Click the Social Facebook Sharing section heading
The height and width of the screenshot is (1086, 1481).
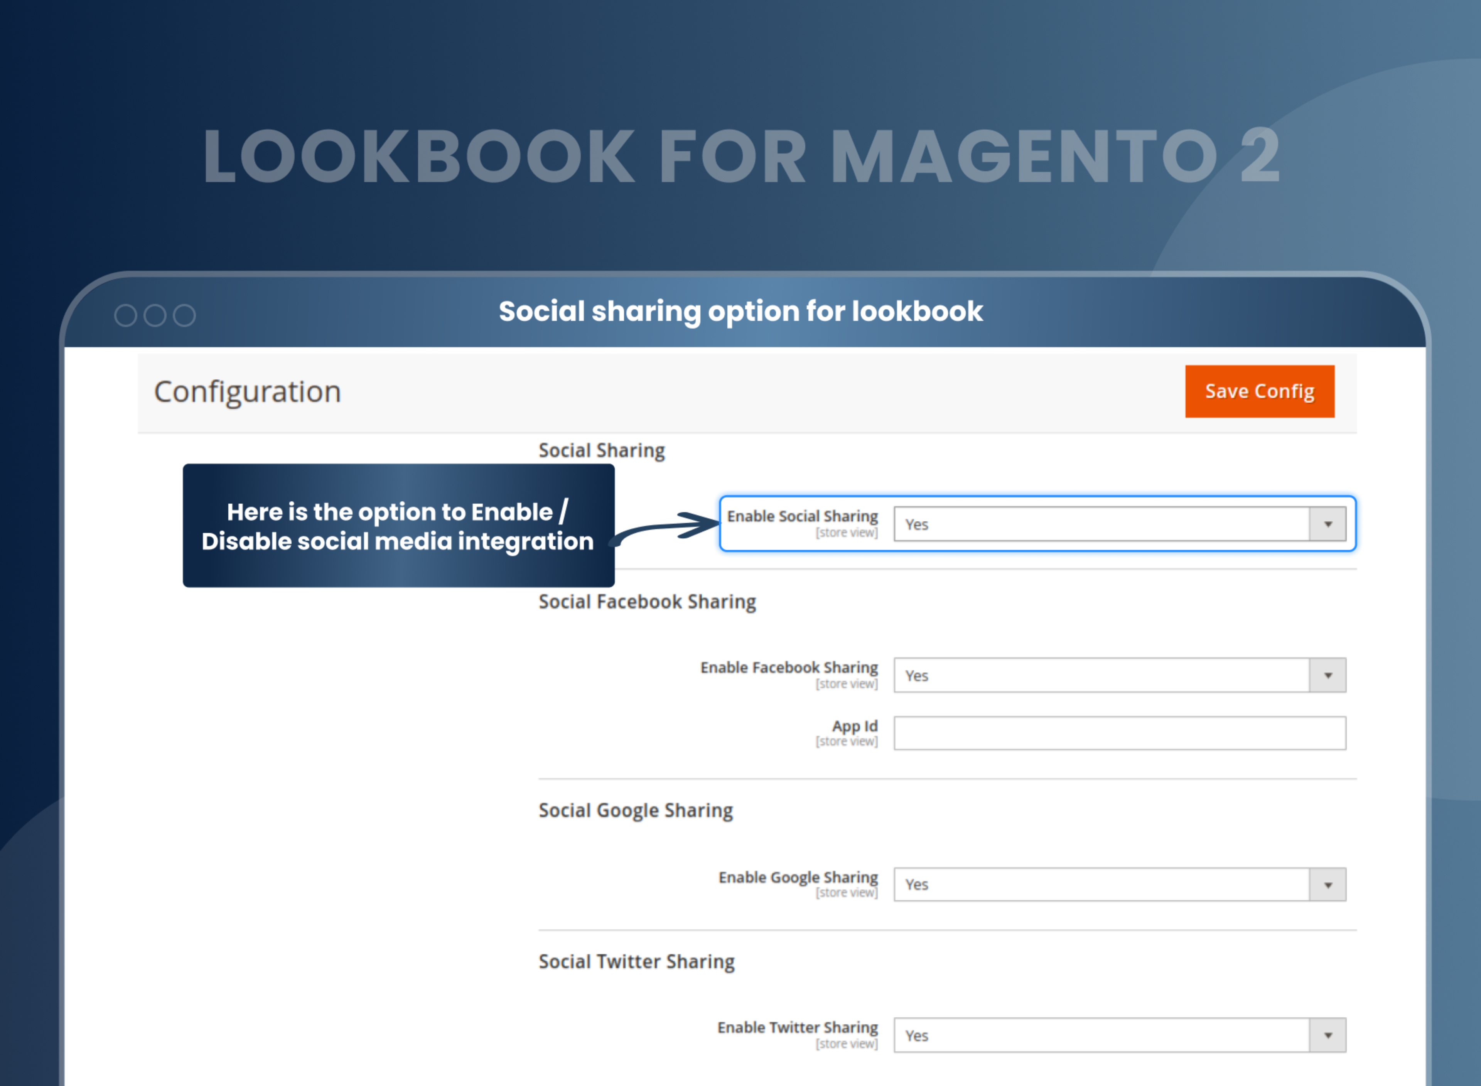pos(647,602)
